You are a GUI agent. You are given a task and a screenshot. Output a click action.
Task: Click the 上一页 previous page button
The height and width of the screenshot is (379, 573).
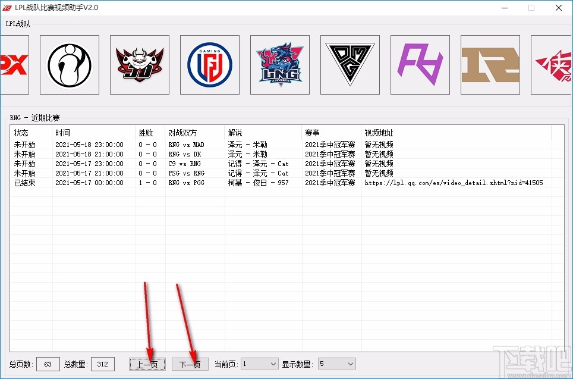[x=147, y=364]
